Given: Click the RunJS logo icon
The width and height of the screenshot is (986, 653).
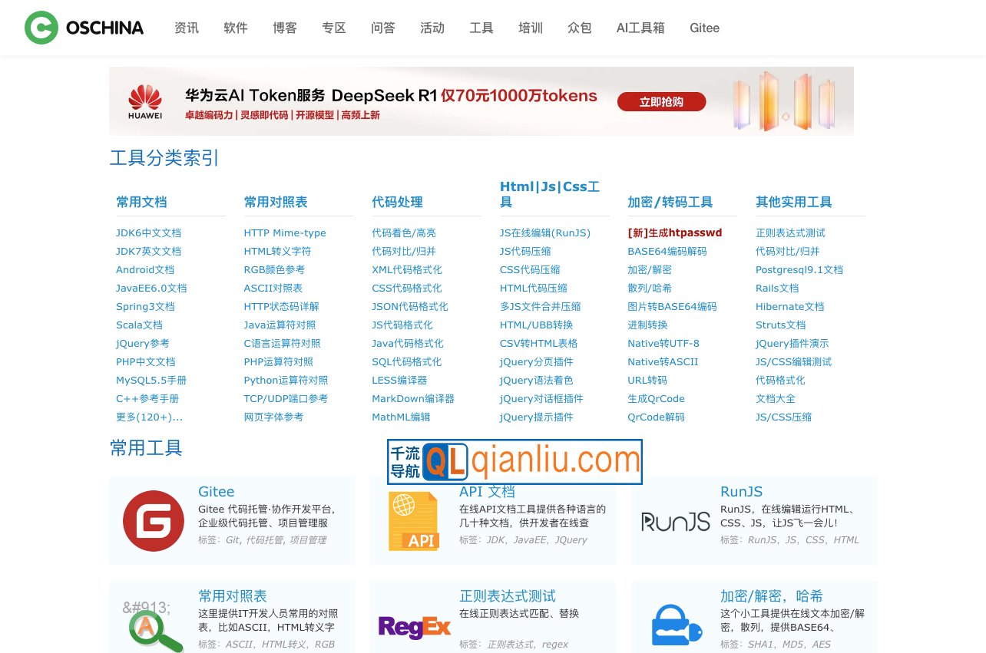Looking at the screenshot, I should pos(675,521).
